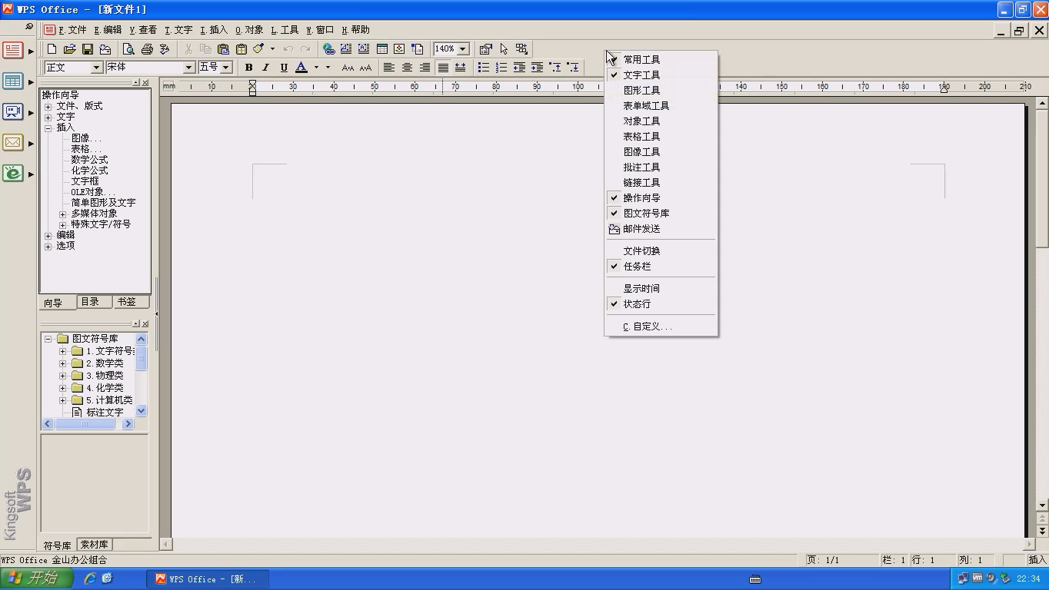Screen dimensions: 1049x590
Task: Open a file with the folder icon
Action: coord(69,49)
